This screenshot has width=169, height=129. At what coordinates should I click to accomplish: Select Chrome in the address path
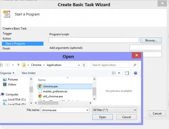point(36,65)
